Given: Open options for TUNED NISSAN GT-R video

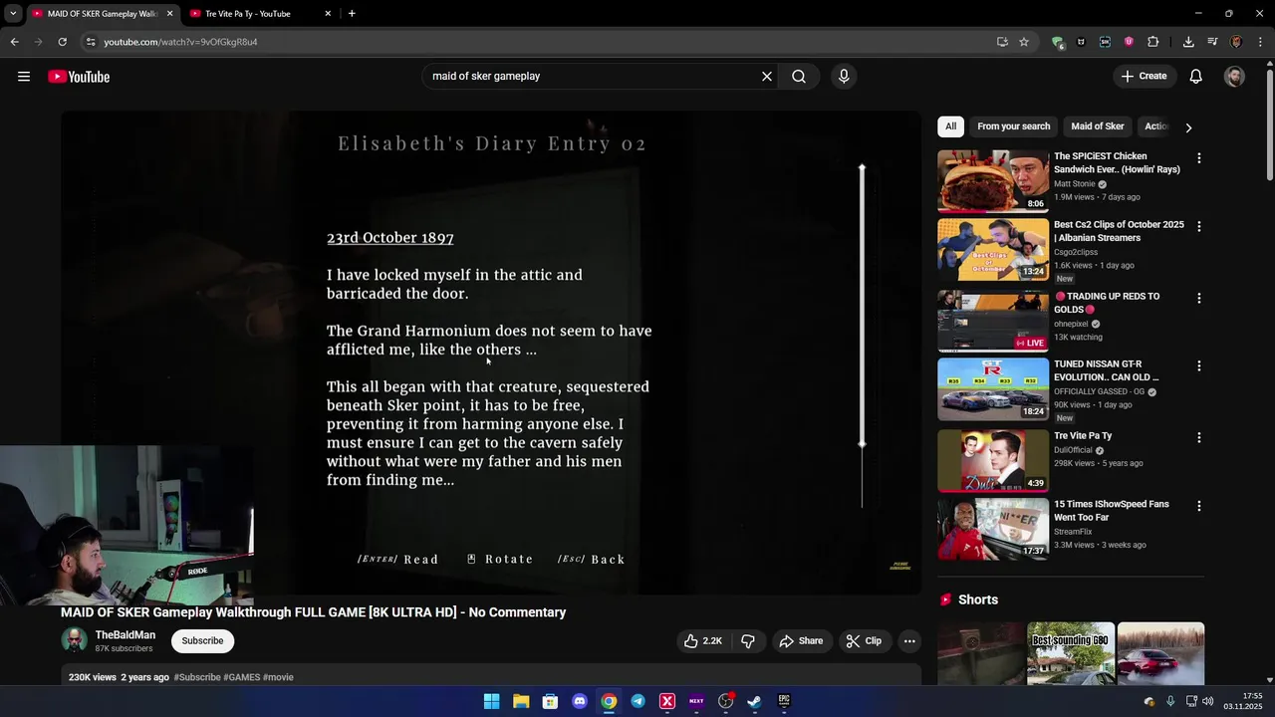Looking at the screenshot, I should tap(1198, 366).
